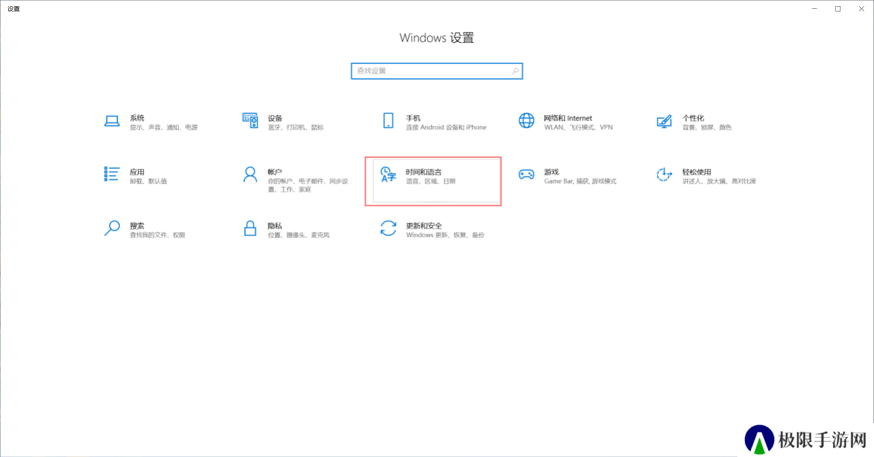This screenshot has width=874, height=457.
Task: Click the text "位置、摄像头、麦克风"
Action: coord(299,235)
